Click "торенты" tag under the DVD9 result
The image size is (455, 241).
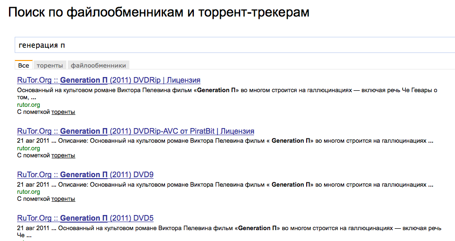pyautogui.click(x=63, y=199)
